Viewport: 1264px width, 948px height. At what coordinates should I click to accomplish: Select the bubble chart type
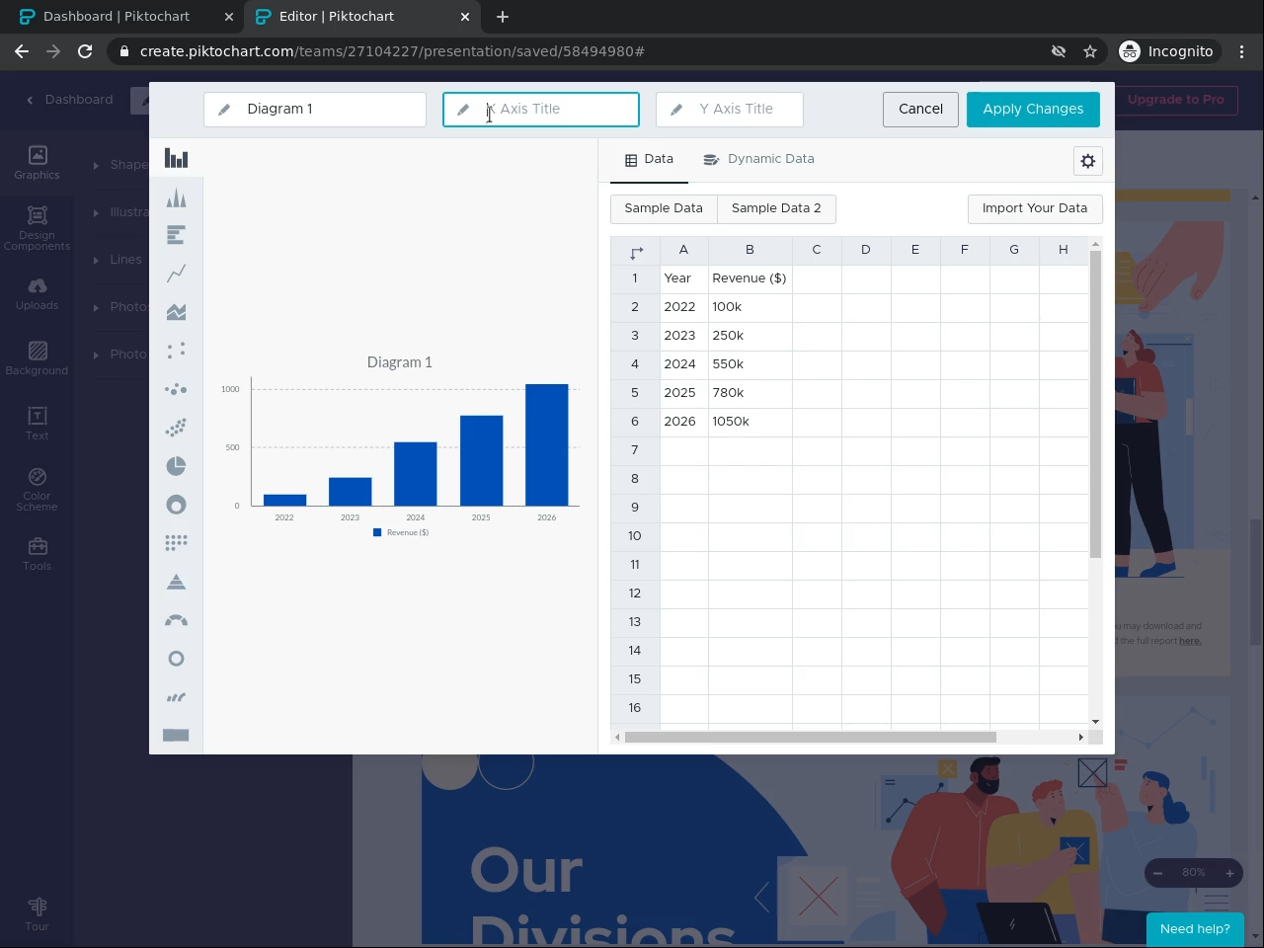coord(176,389)
